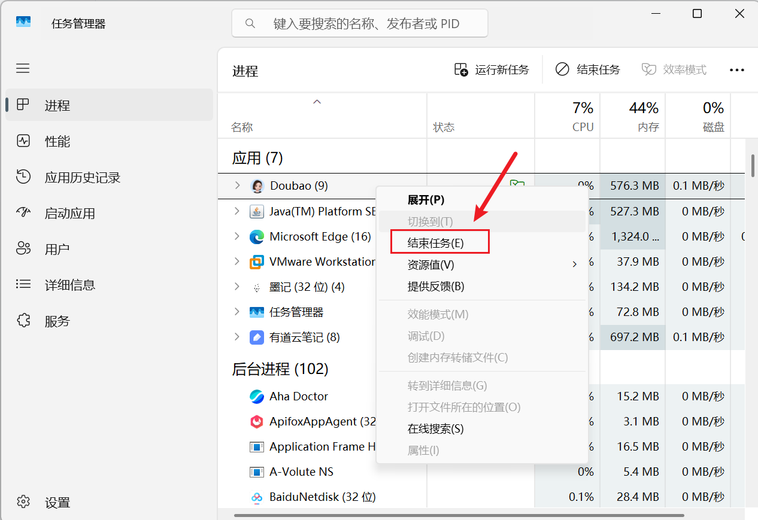Viewport: 758px width, 520px height.
Task: Sort by 状态 column header
Action: pyautogui.click(x=481, y=116)
